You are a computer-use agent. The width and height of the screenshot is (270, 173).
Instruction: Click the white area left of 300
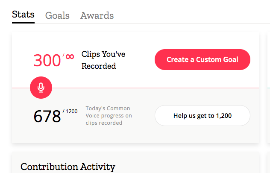click(x=22, y=61)
